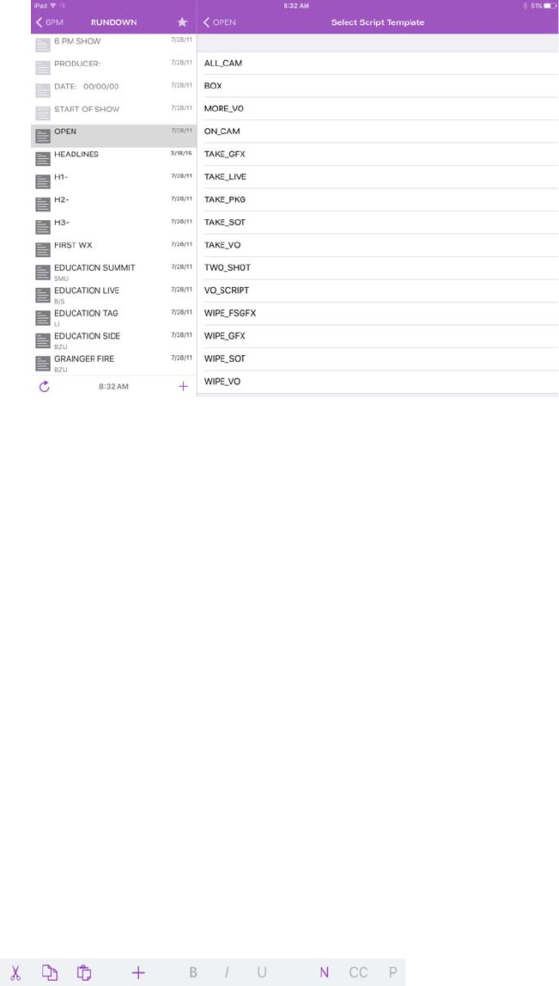Go back to OPEN story

tap(219, 22)
